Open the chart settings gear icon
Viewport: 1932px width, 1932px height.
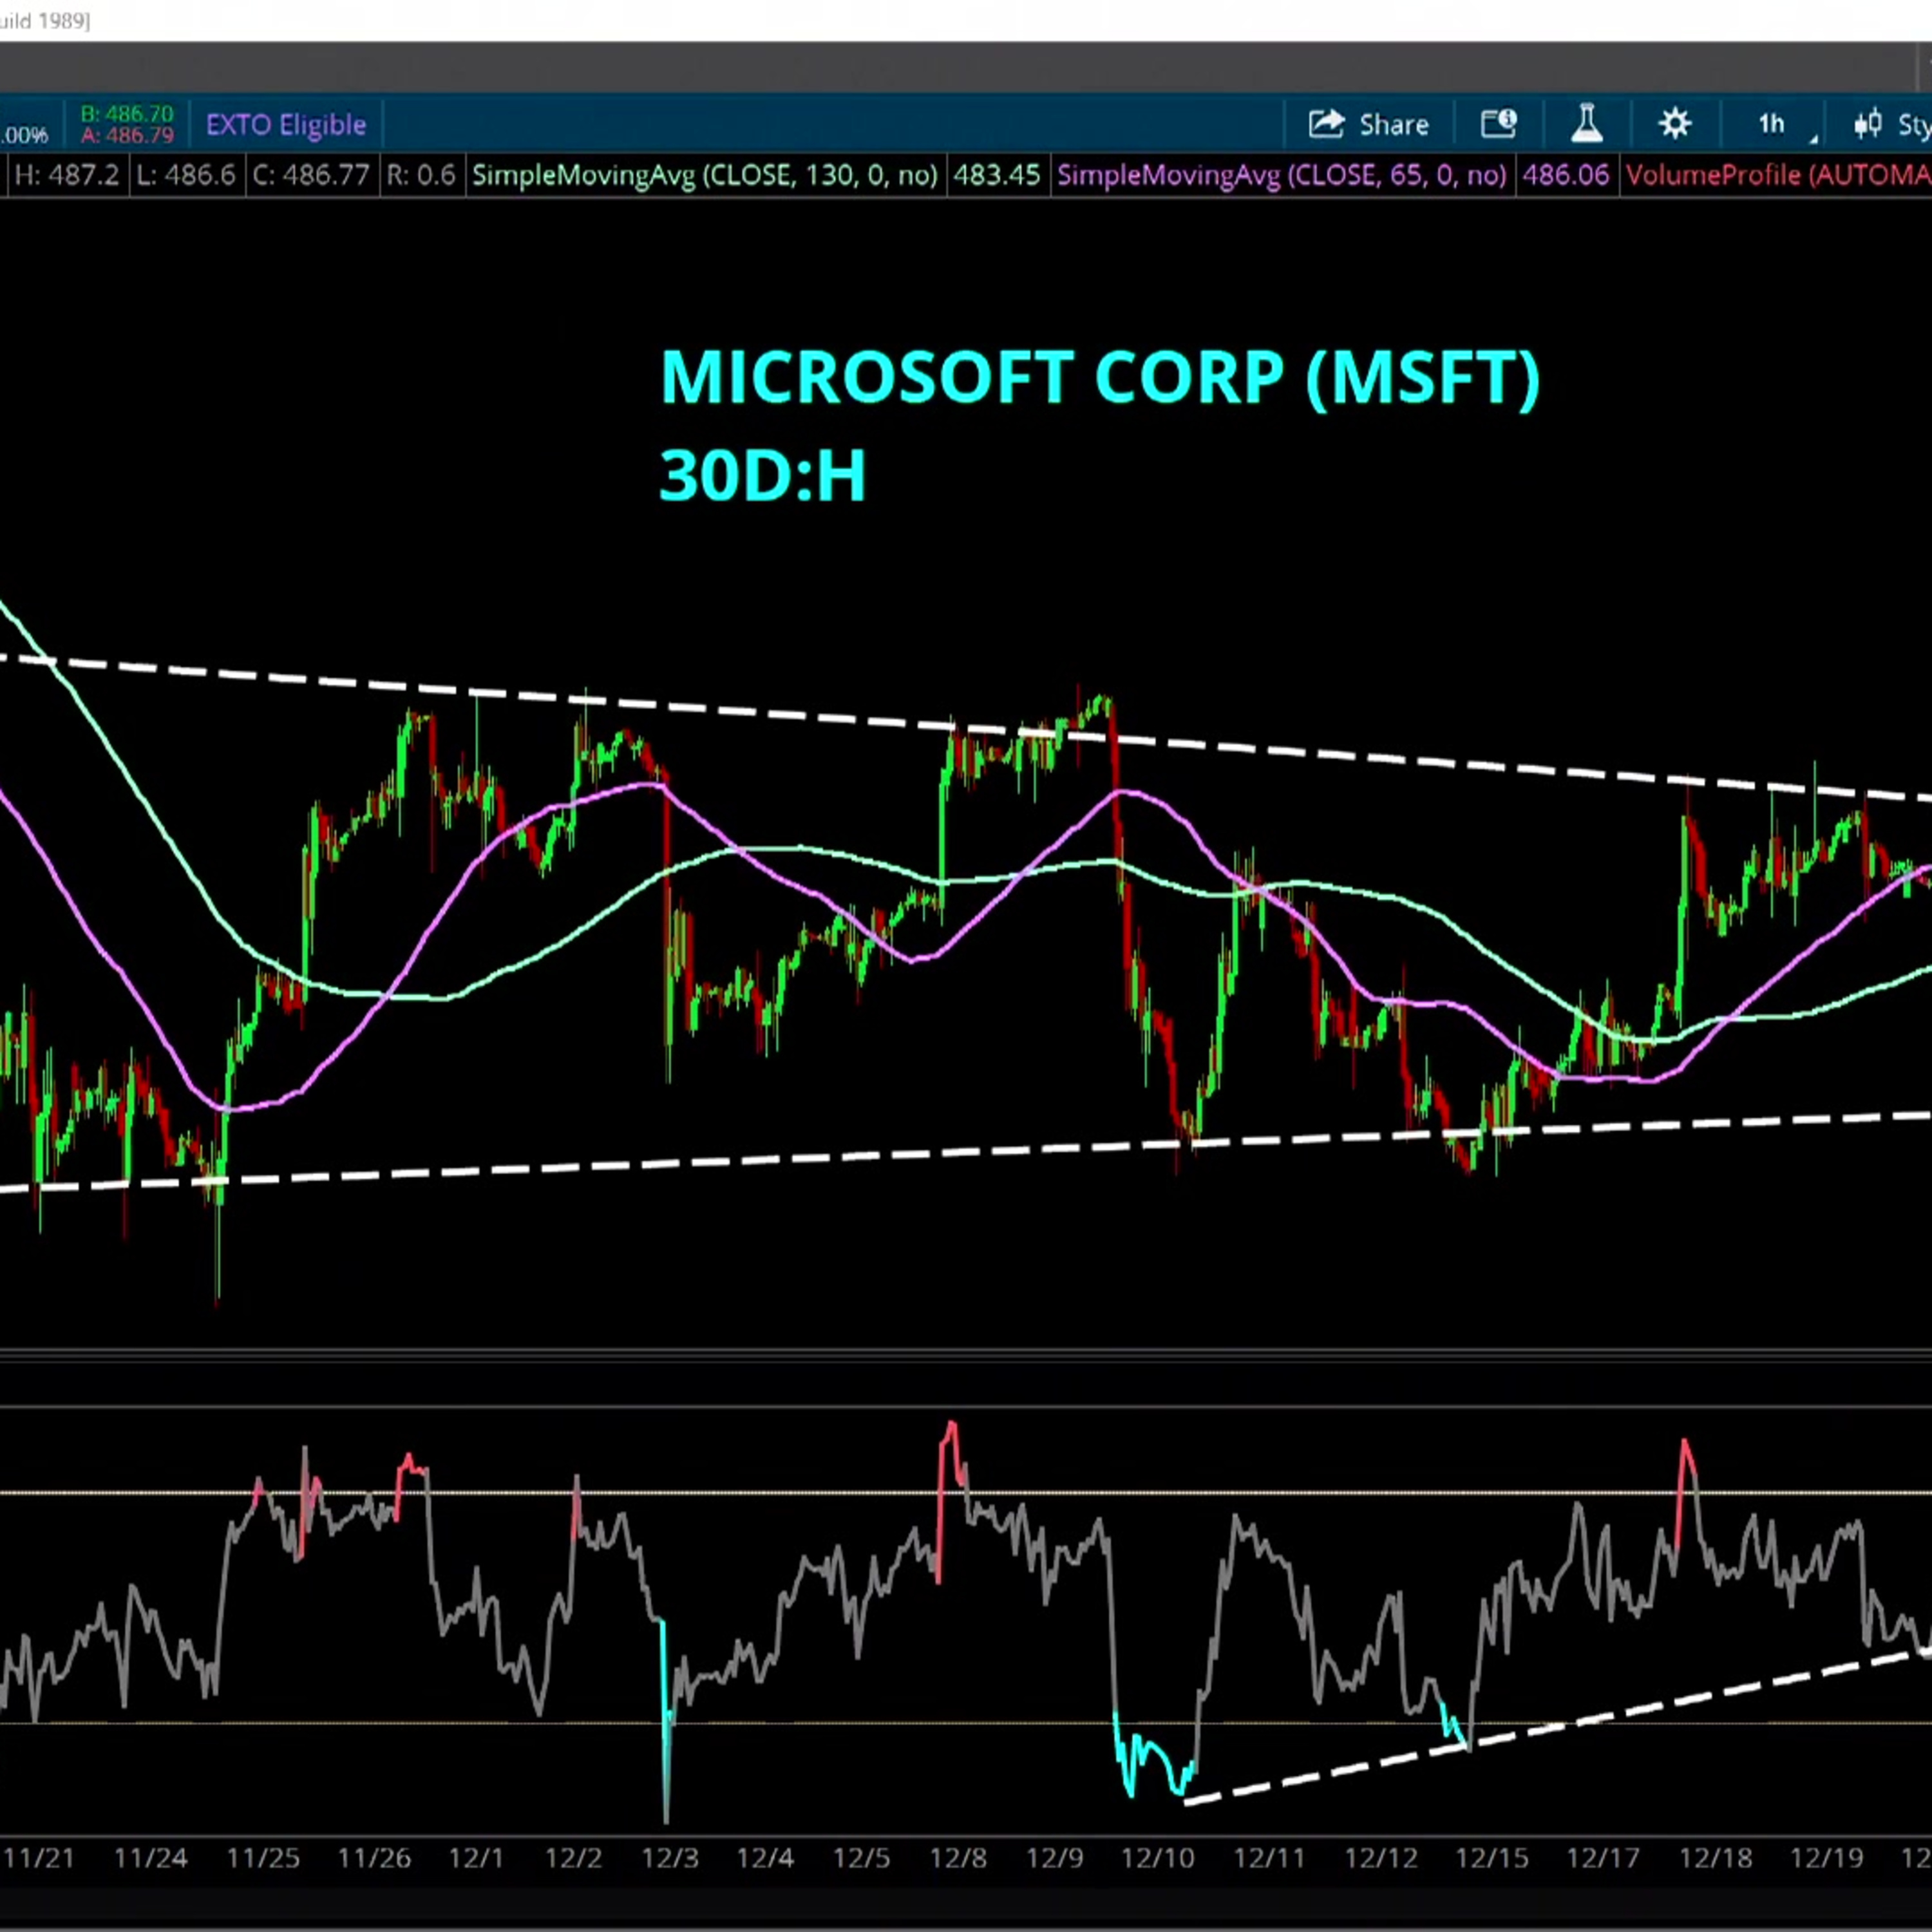point(1675,123)
